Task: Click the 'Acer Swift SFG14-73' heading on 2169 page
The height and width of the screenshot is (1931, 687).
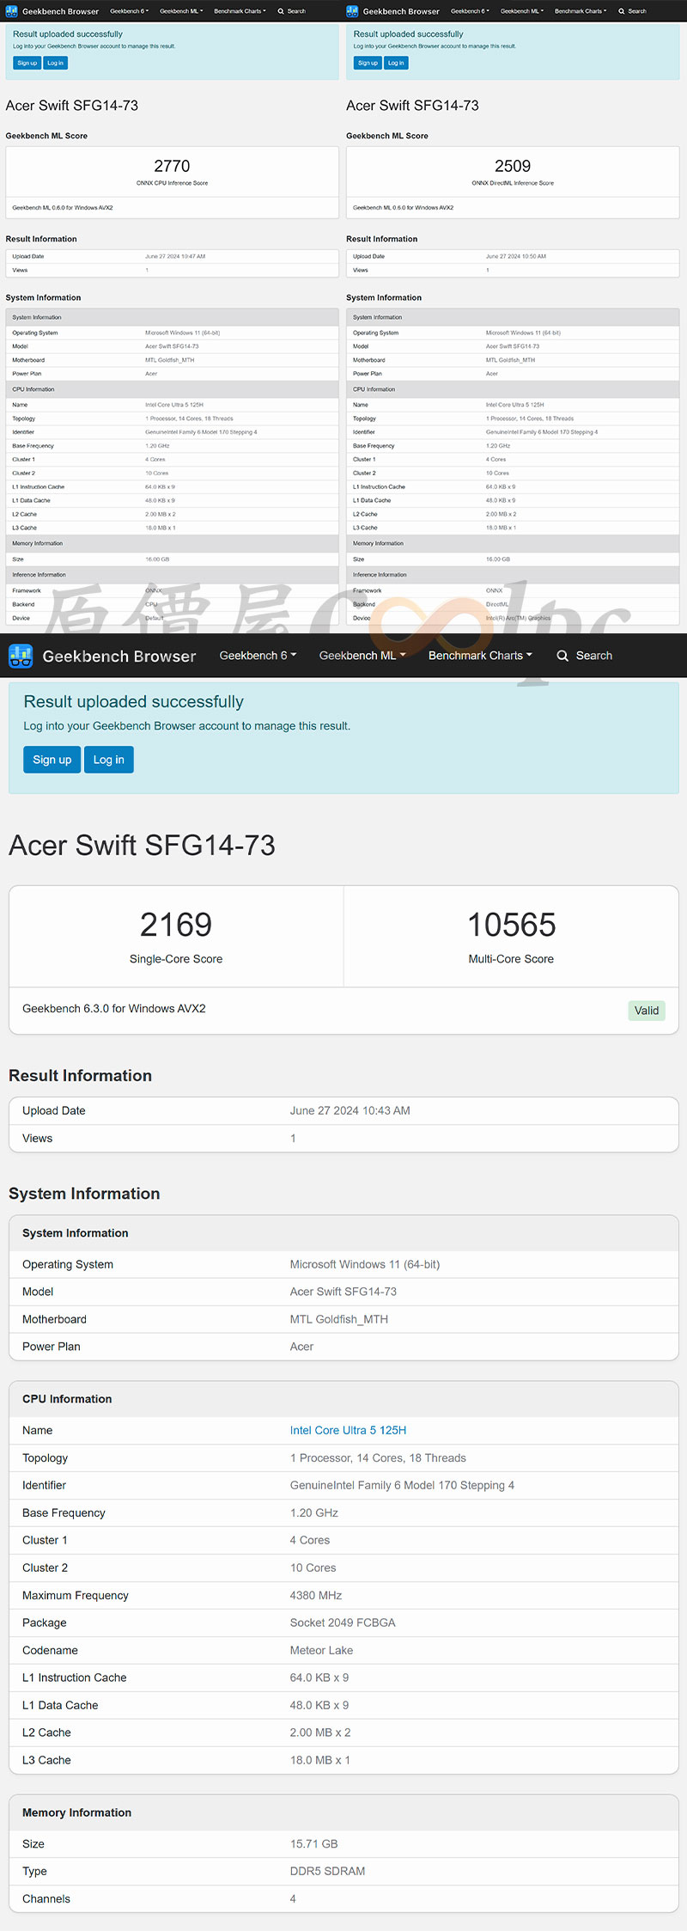Action: 142,845
